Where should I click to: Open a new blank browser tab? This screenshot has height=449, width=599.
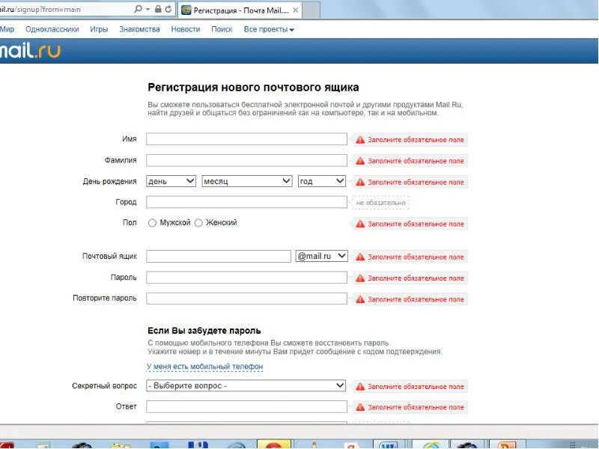311,10
